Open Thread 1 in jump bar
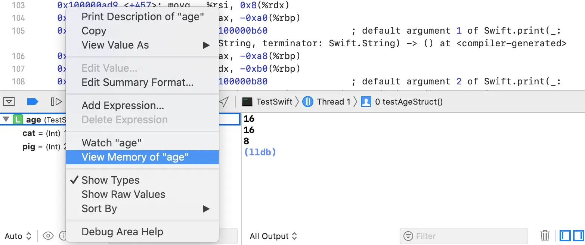 326,102
